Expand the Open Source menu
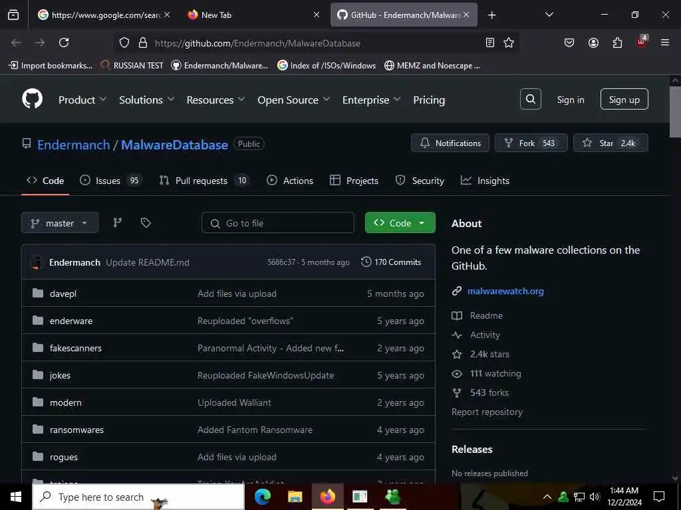Screen dimensions: 681x510 (x=293, y=100)
